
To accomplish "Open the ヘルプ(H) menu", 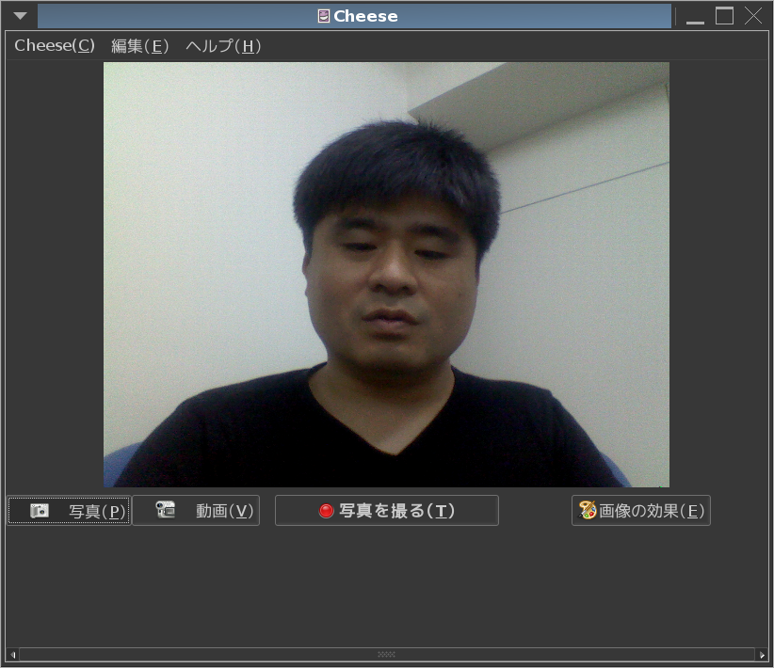I will point(223,46).
